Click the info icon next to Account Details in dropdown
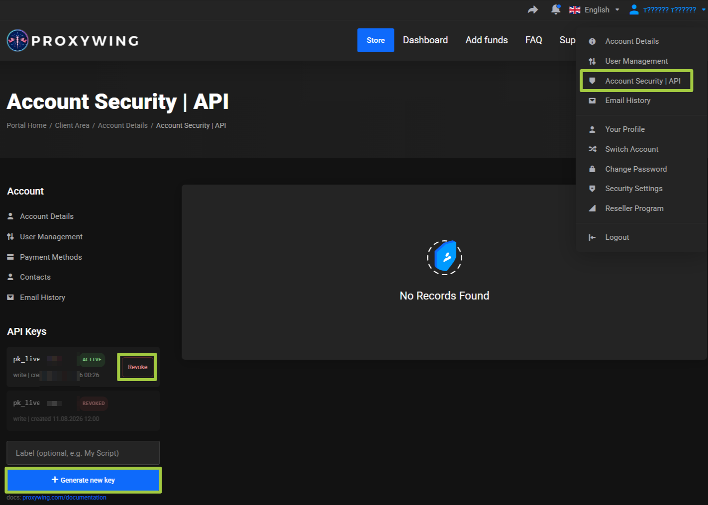 tap(592, 41)
